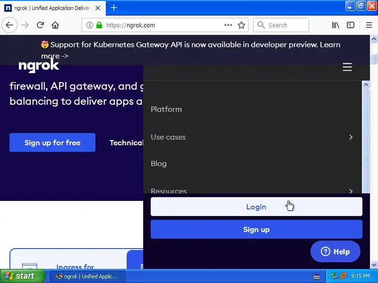Open the Blog menu item

[x=159, y=164]
